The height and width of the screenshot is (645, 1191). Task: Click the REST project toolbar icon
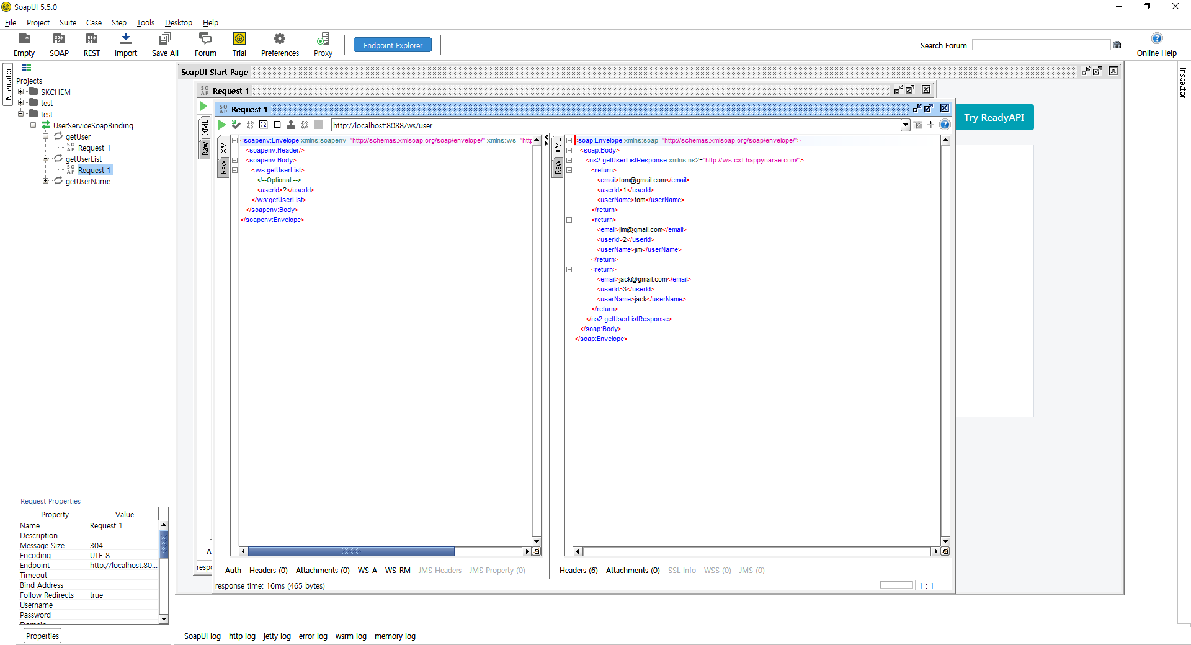tap(92, 45)
